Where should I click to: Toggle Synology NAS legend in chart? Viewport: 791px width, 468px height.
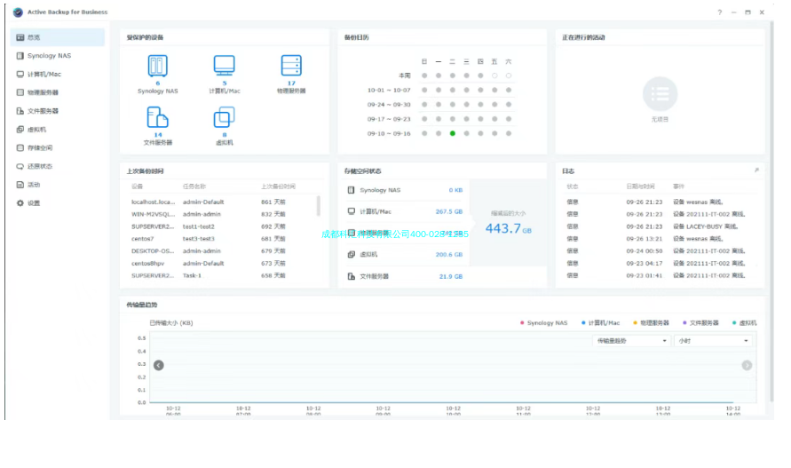click(542, 323)
